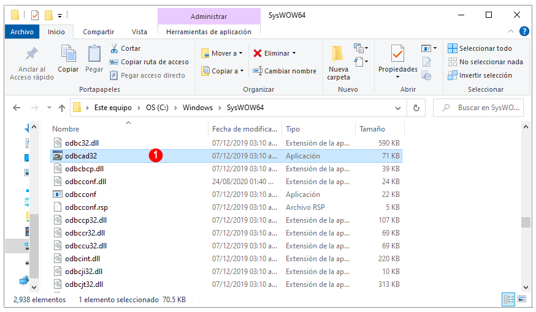
Task: Click Copiar ruta de acceso
Action: coord(149,62)
